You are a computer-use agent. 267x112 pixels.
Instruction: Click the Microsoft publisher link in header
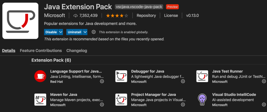(x=54, y=16)
